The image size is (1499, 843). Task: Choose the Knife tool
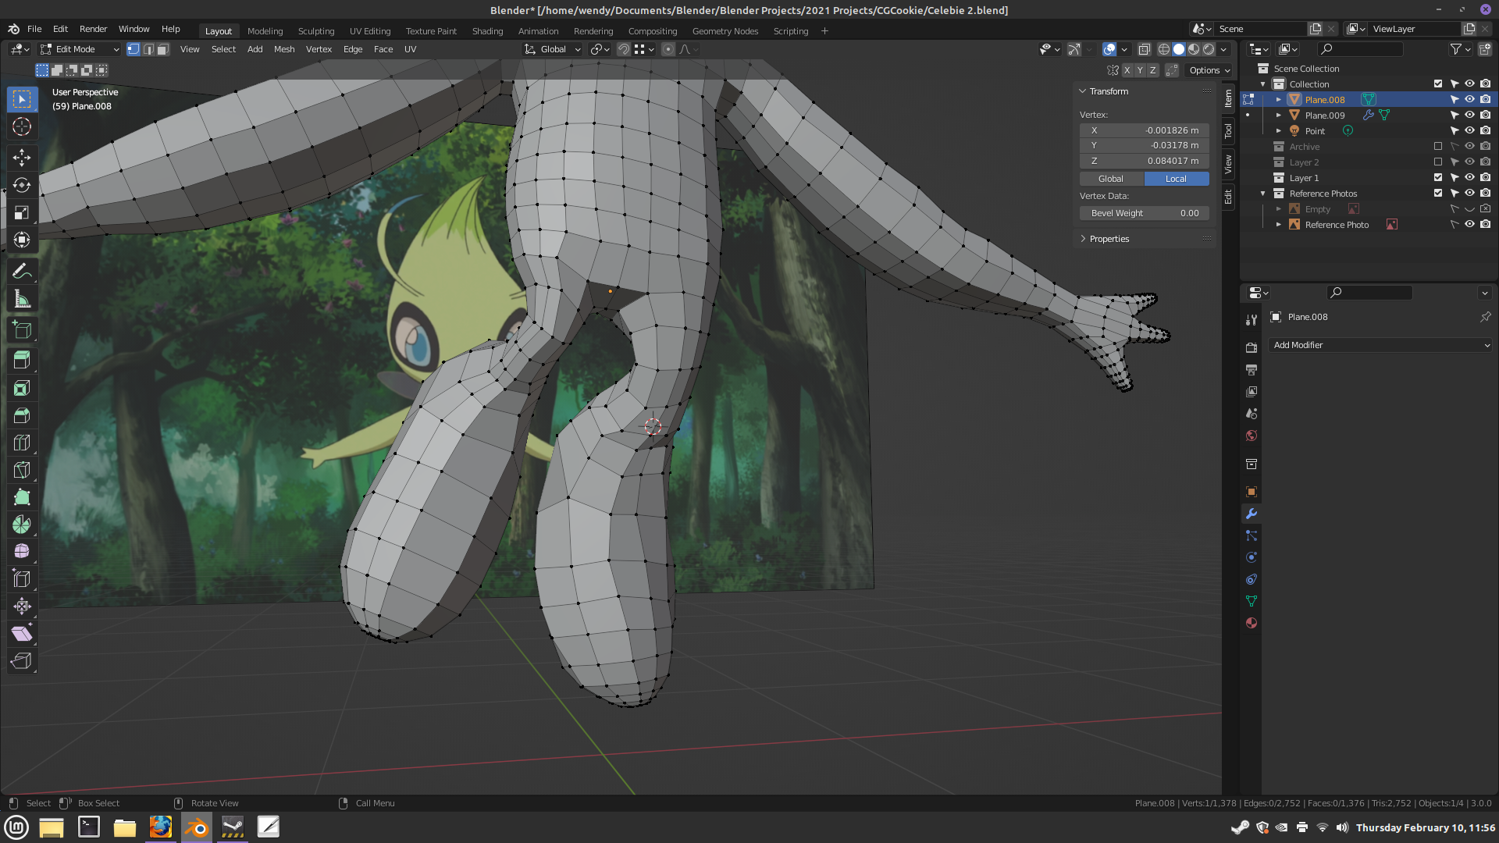tap(22, 470)
